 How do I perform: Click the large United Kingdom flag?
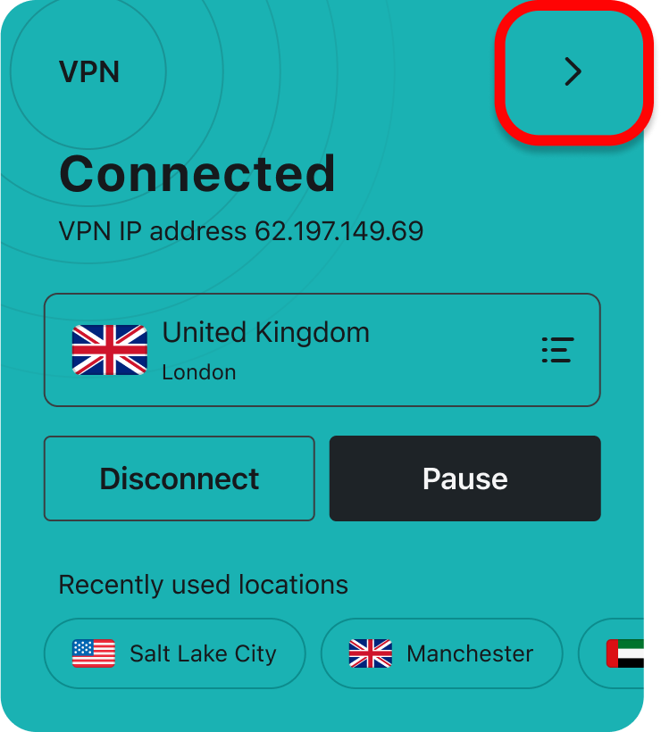(x=110, y=350)
